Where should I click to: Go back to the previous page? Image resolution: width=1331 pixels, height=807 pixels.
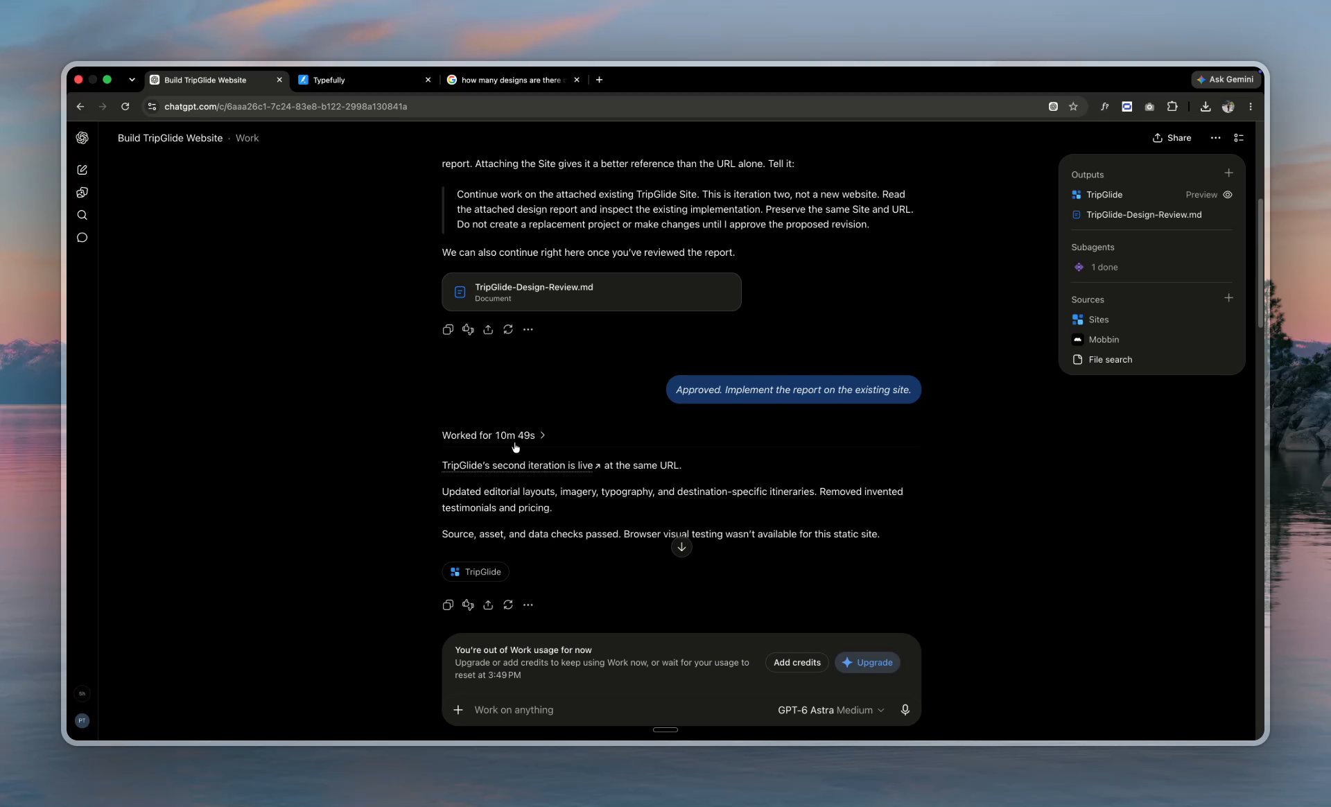coord(80,107)
